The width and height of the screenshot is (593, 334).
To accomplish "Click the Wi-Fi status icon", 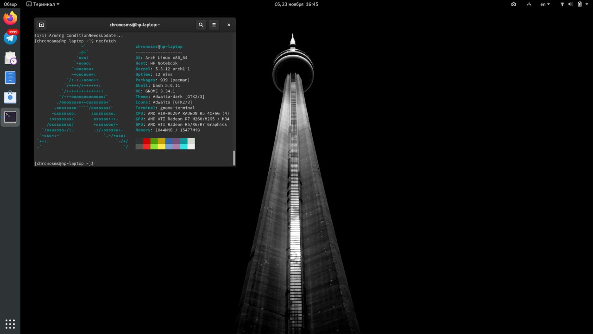I will pos(562,4).
